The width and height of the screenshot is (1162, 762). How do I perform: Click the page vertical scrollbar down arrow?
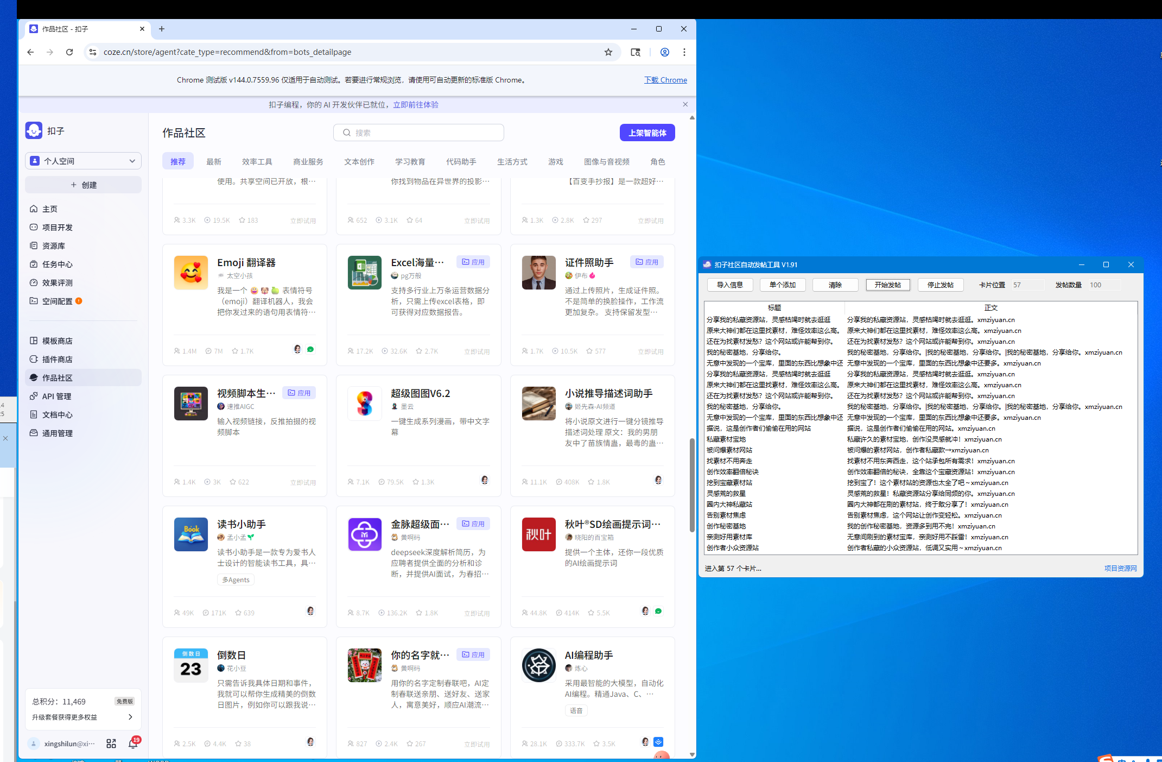[692, 754]
